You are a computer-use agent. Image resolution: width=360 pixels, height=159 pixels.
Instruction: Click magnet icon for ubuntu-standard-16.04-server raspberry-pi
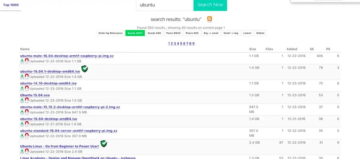coord(27,136)
